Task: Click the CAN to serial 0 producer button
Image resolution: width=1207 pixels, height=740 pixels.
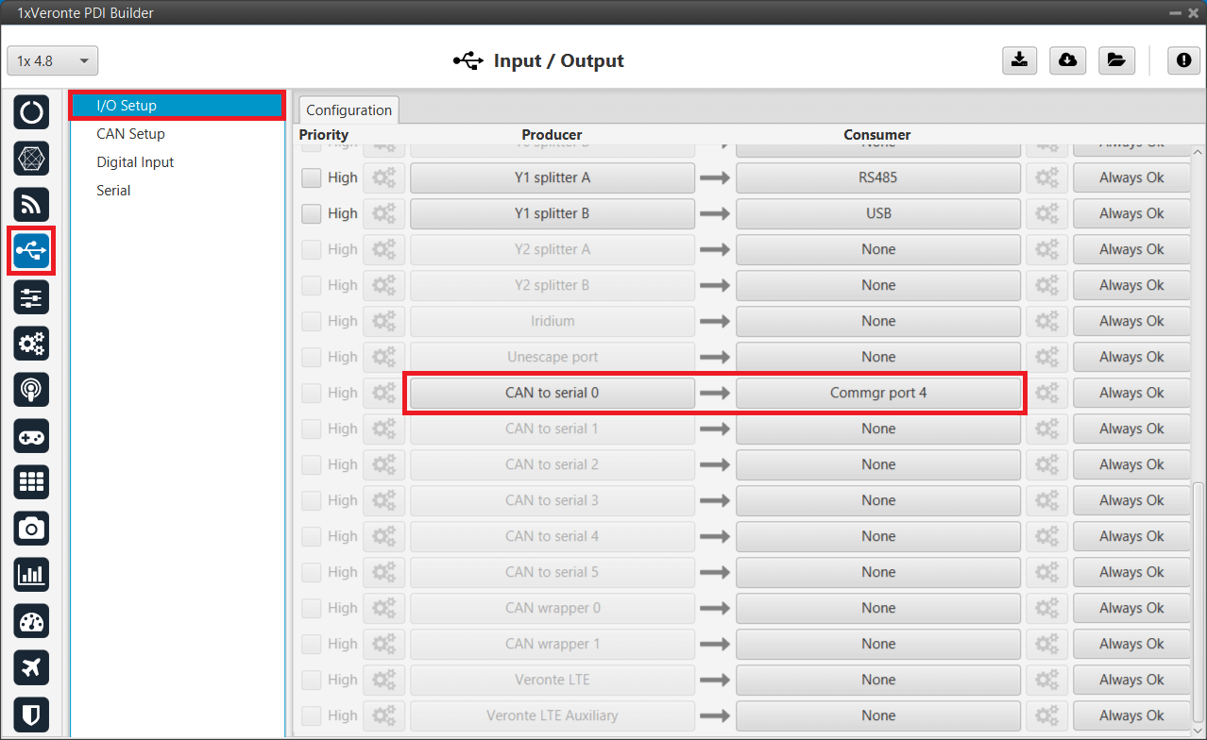Action: 552,393
